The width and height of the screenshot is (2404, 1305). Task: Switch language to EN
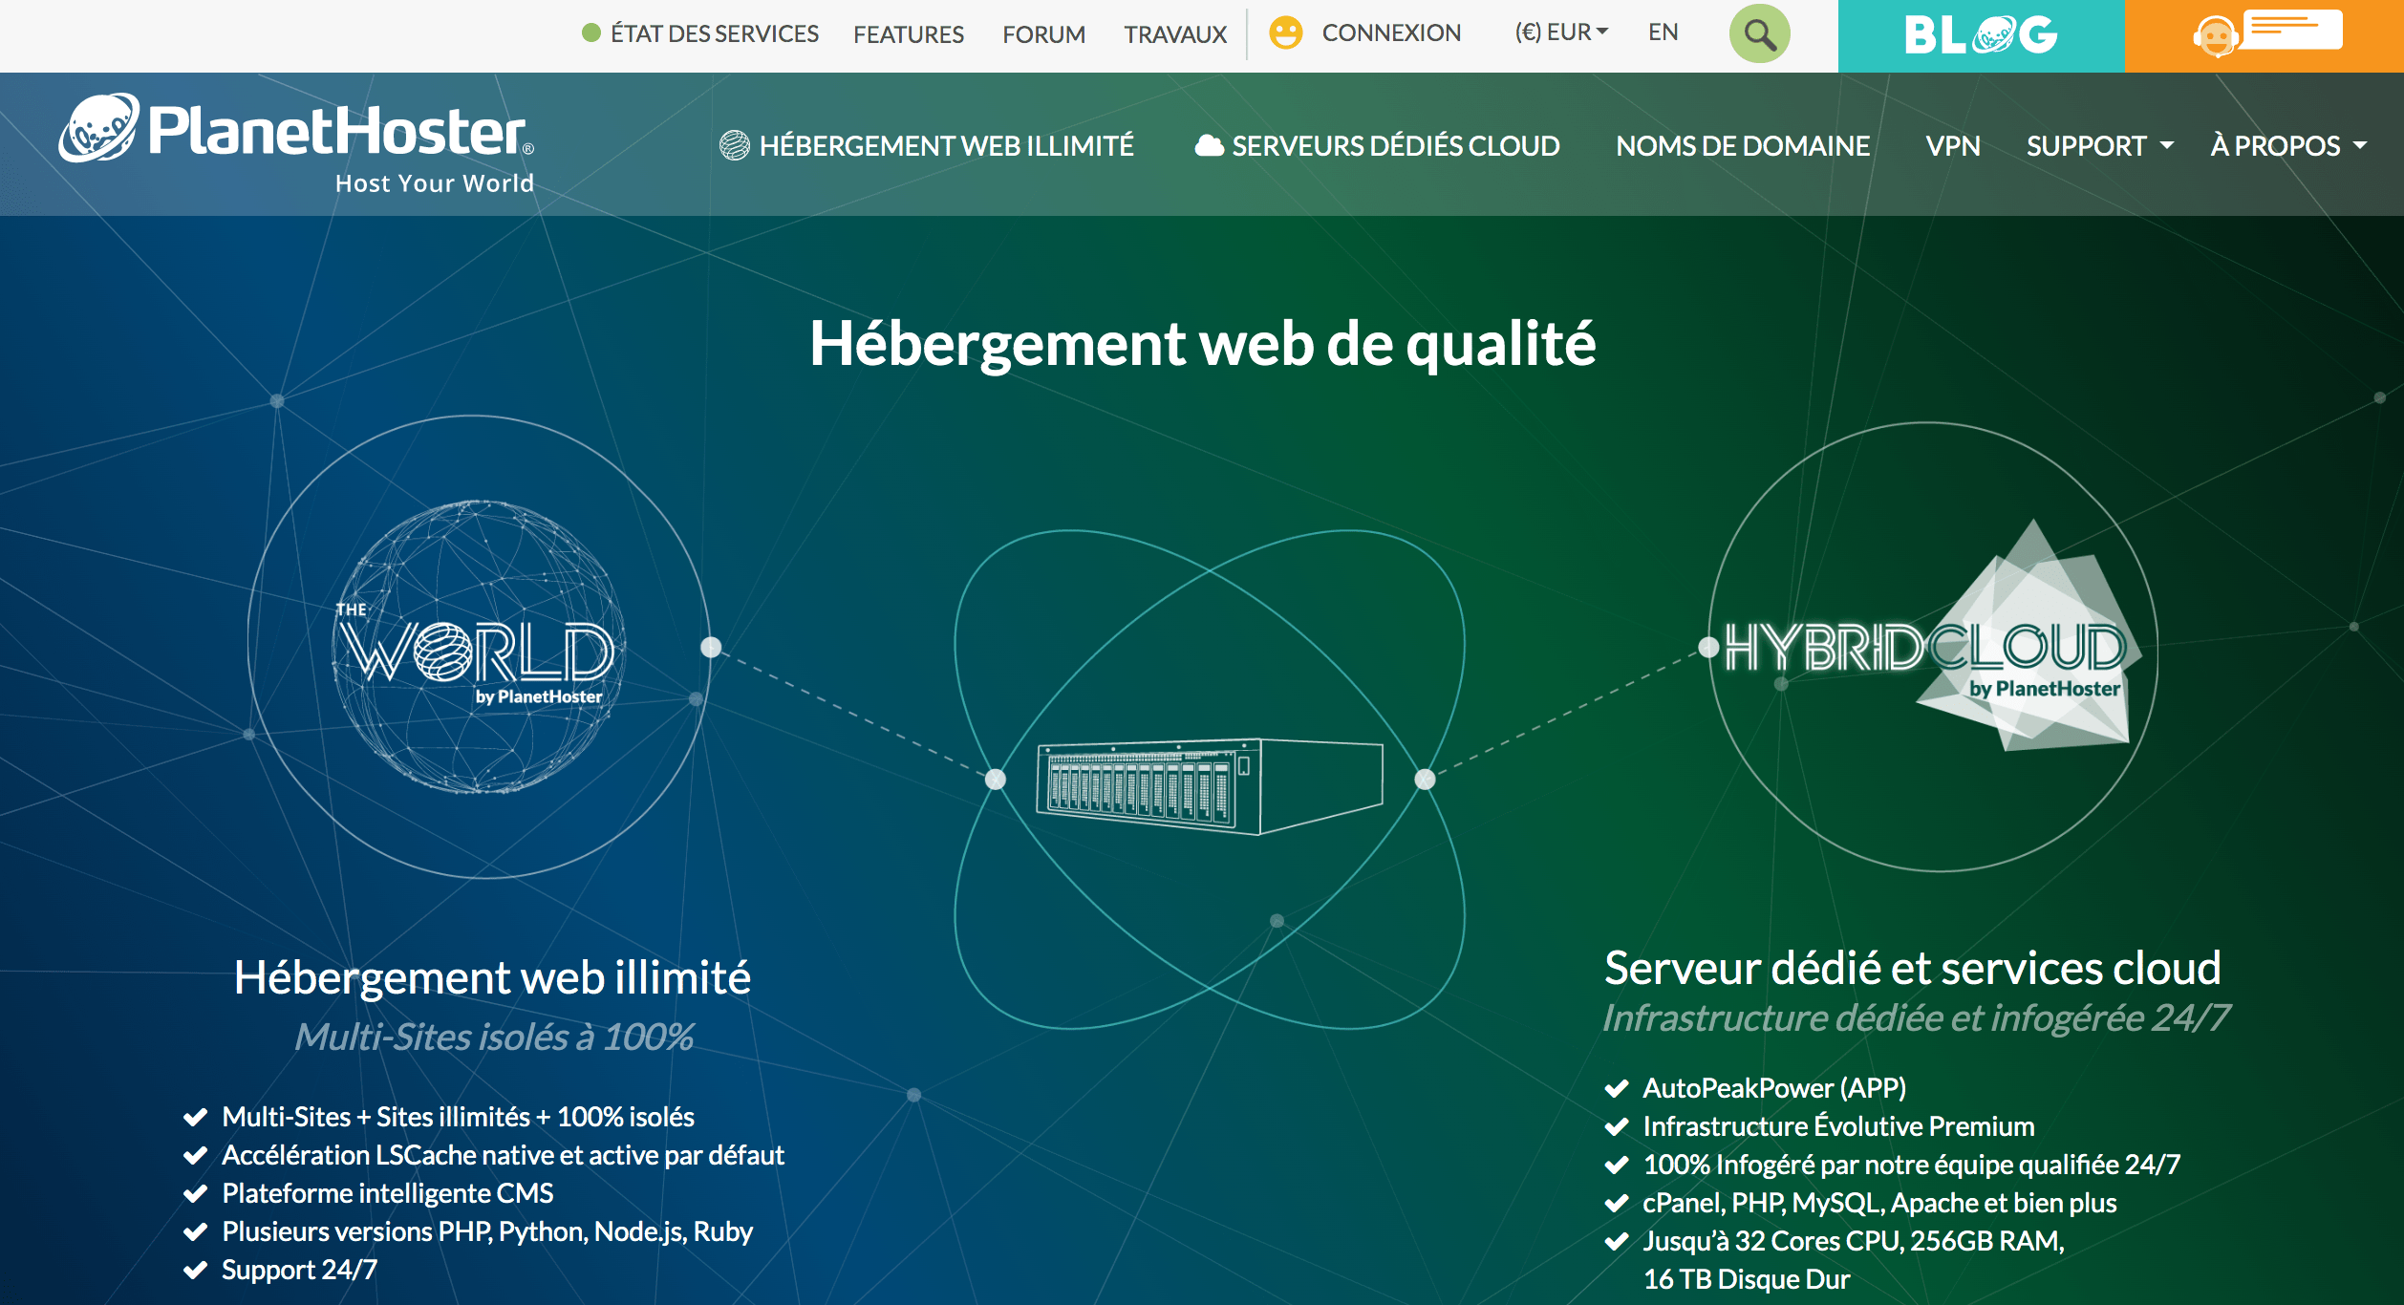[x=1663, y=32]
